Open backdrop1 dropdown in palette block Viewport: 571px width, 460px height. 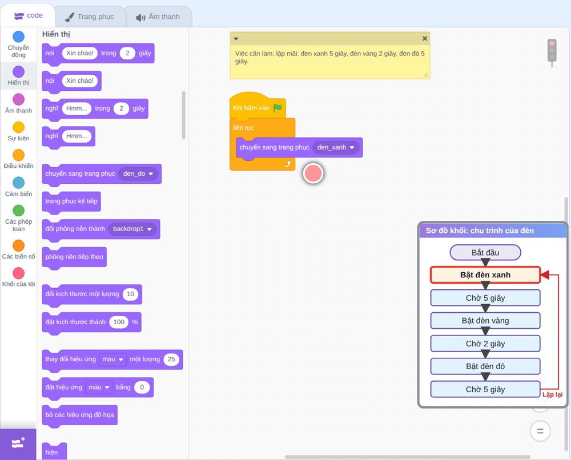point(132,229)
